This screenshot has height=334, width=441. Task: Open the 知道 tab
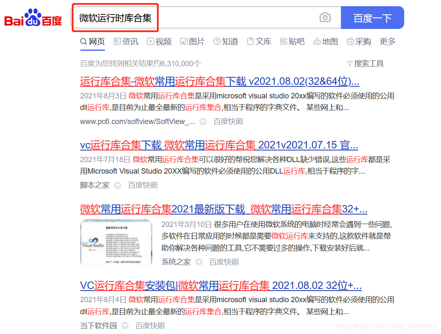click(226, 42)
